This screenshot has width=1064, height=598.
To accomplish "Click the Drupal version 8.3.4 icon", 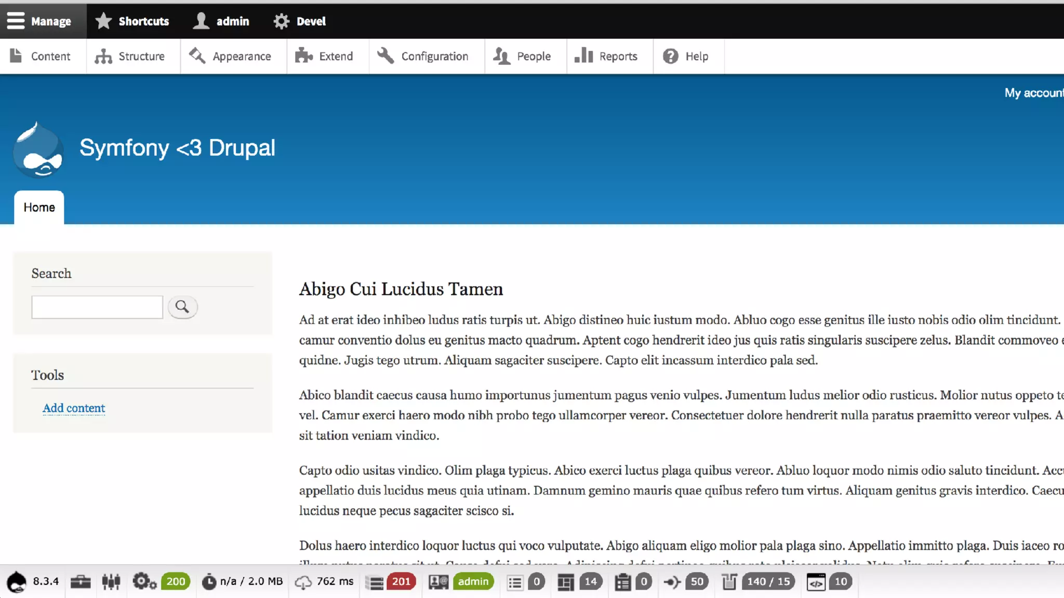I will point(17,581).
